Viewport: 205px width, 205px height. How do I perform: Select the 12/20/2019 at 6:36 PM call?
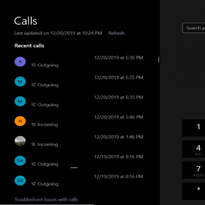(x=79, y=61)
